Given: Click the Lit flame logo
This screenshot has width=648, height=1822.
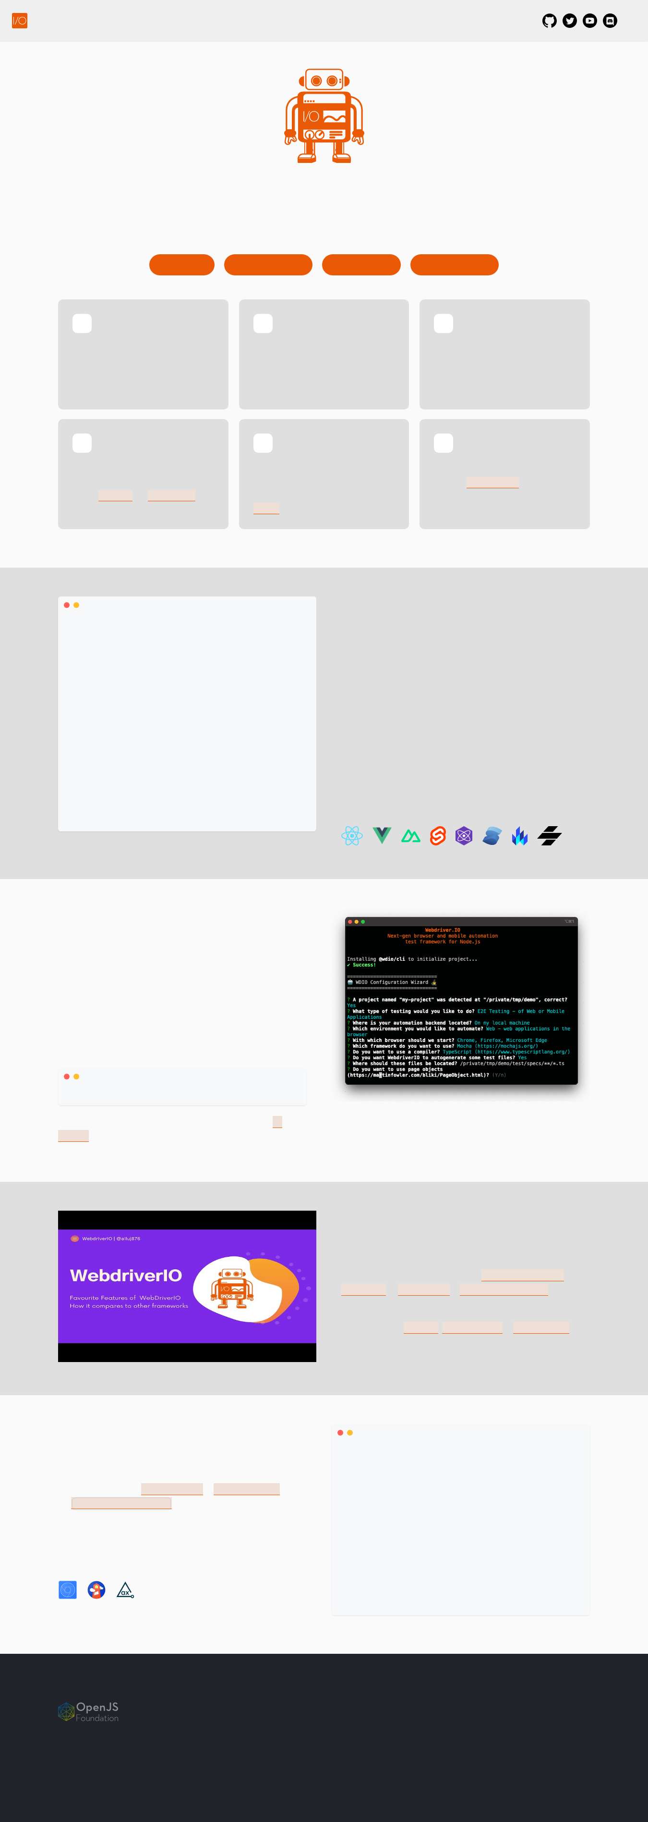Looking at the screenshot, I should click(x=520, y=835).
